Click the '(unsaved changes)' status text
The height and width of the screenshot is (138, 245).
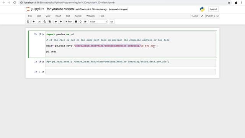[118, 9]
